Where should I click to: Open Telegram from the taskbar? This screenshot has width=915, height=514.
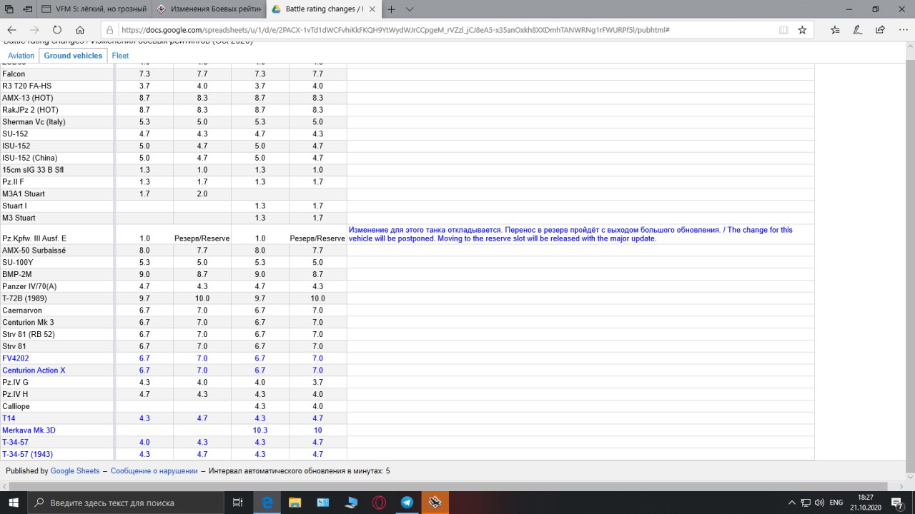coord(407,503)
